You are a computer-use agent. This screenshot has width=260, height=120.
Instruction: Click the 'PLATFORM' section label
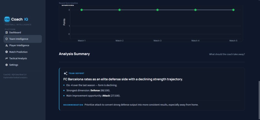coord(10,29)
